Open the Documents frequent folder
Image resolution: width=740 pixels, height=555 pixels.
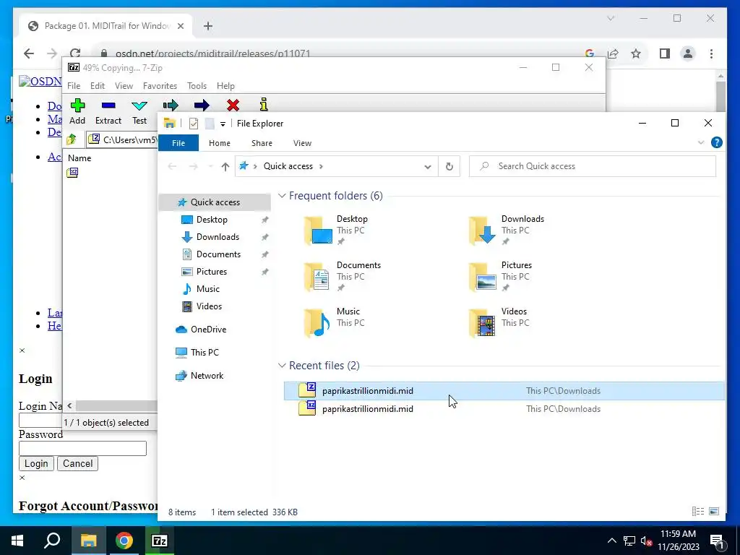pos(342,276)
